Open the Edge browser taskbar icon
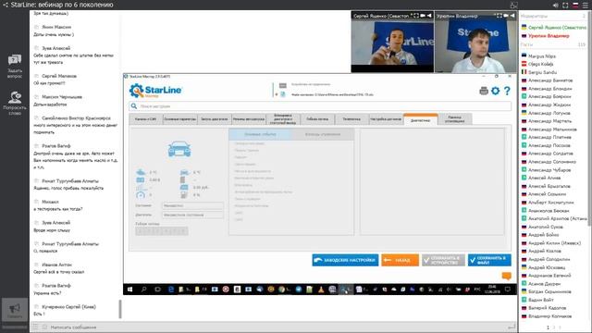Image resolution: width=592 pixels, height=333 pixels. tap(171, 290)
